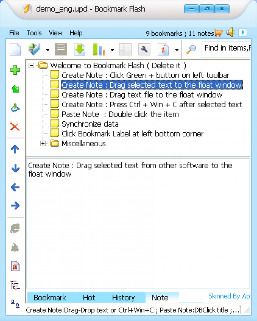The height and width of the screenshot is (321, 257).
Task: Click the green diagonal arrow sidebar icon
Action: [x=15, y=89]
